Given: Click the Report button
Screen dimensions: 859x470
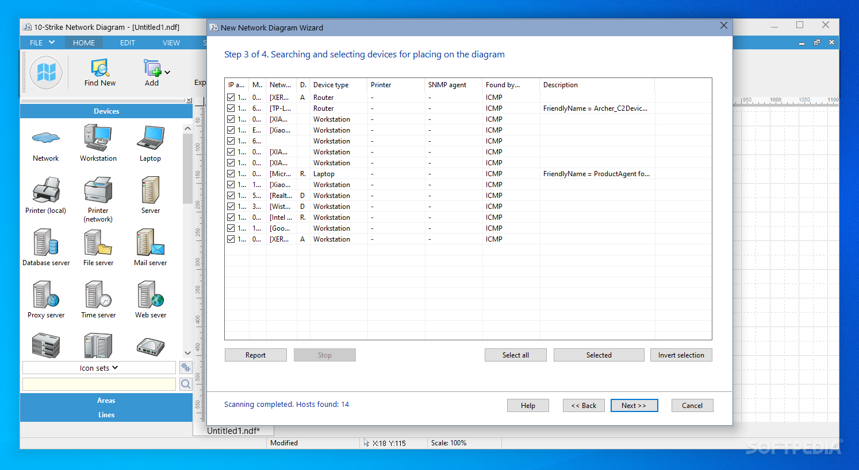Looking at the screenshot, I should coord(256,355).
